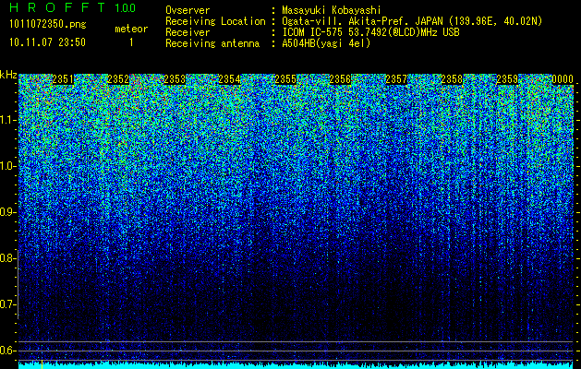Click the Ogata-vill. Akita-Pref. JAPAN location text

[412, 21]
